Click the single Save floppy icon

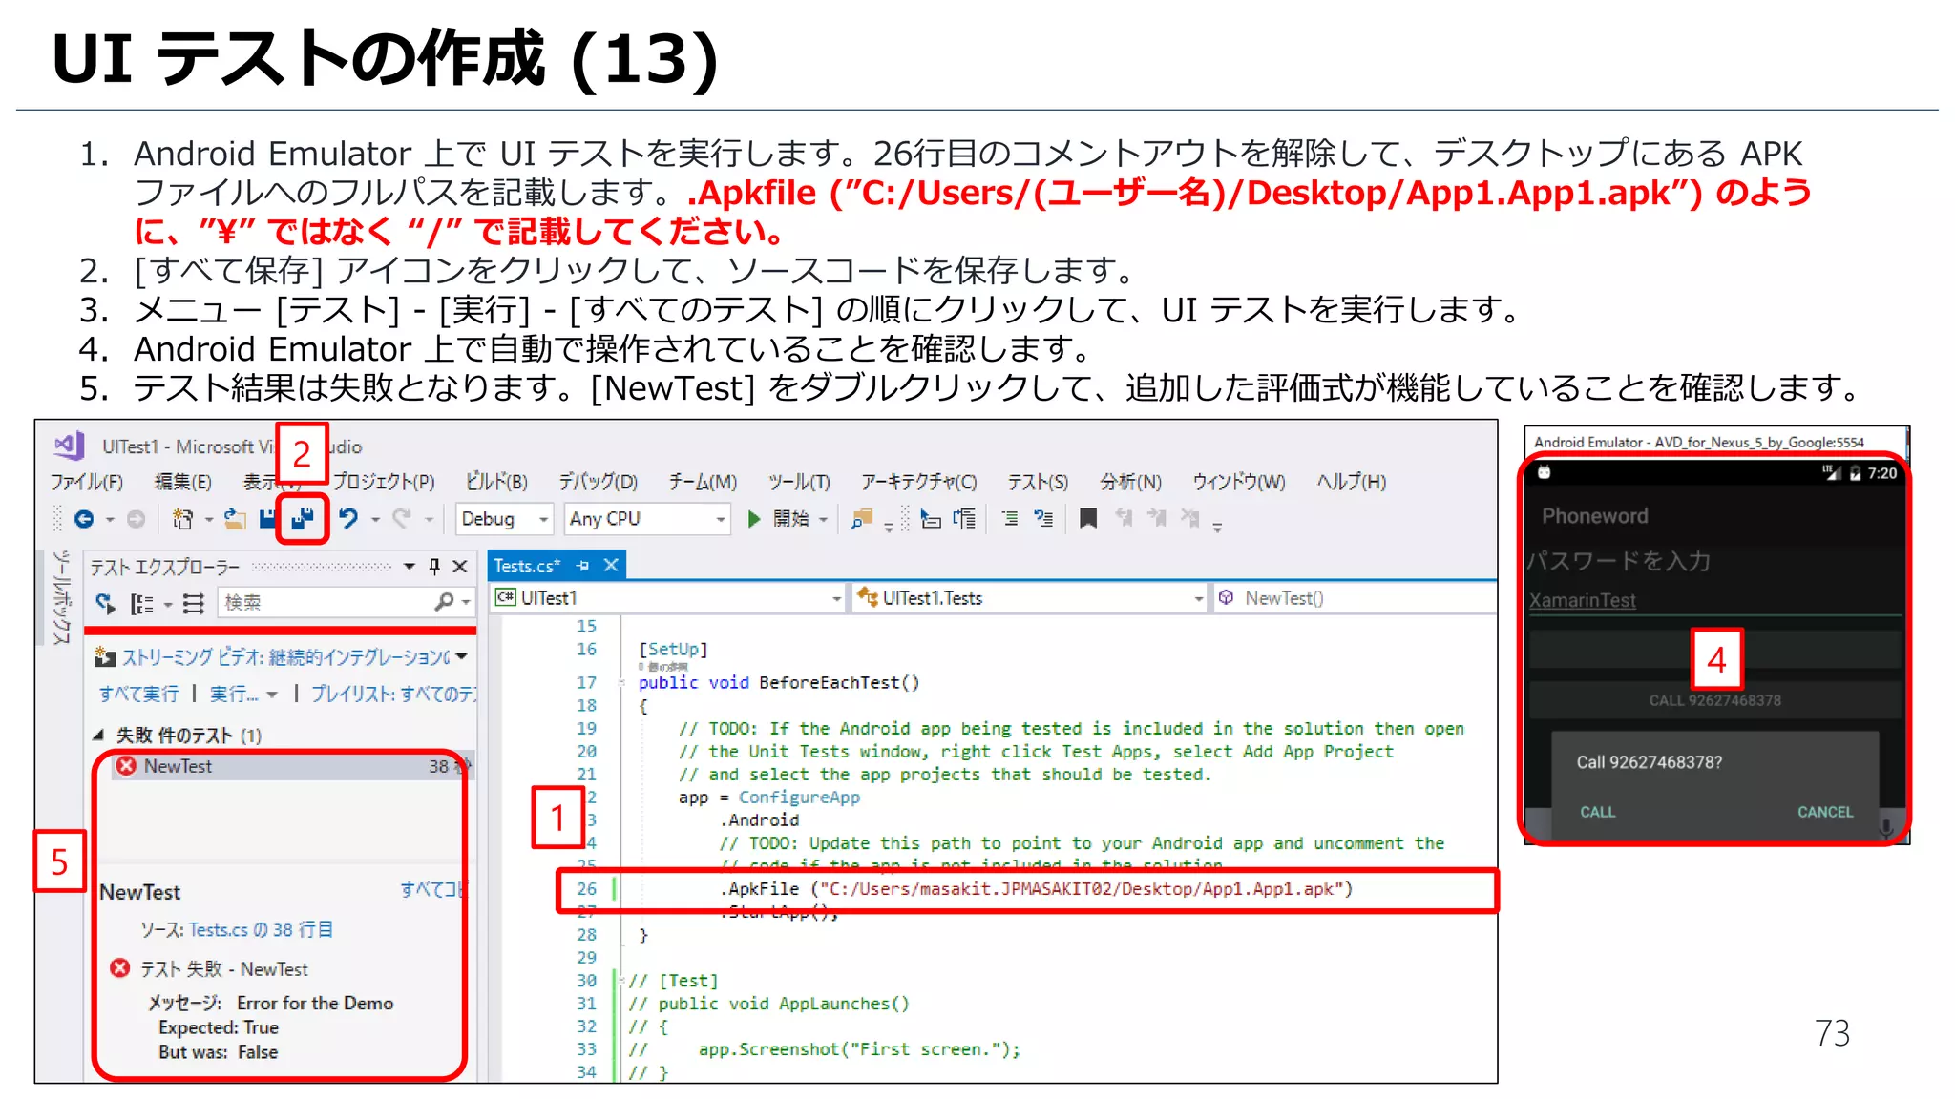268,519
